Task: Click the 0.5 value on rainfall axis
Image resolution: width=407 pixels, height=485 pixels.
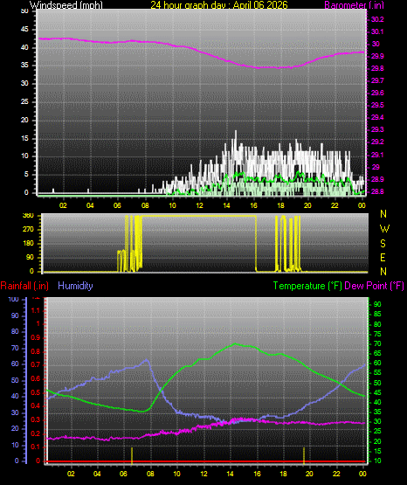Action: (36, 392)
